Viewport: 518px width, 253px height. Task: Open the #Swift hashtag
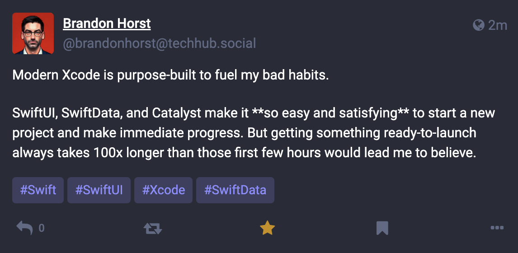pos(38,190)
